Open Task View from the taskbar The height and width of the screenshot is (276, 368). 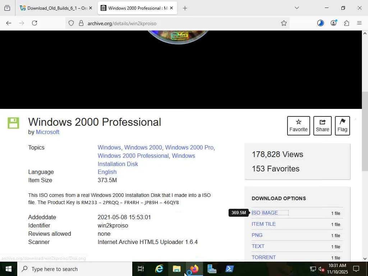(141, 269)
